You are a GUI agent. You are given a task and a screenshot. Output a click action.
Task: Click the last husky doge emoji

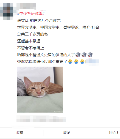90,55
